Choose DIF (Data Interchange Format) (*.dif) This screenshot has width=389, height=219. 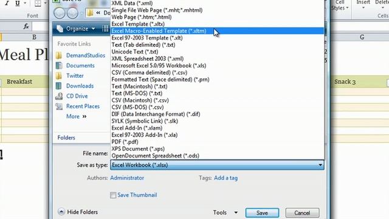click(217, 114)
